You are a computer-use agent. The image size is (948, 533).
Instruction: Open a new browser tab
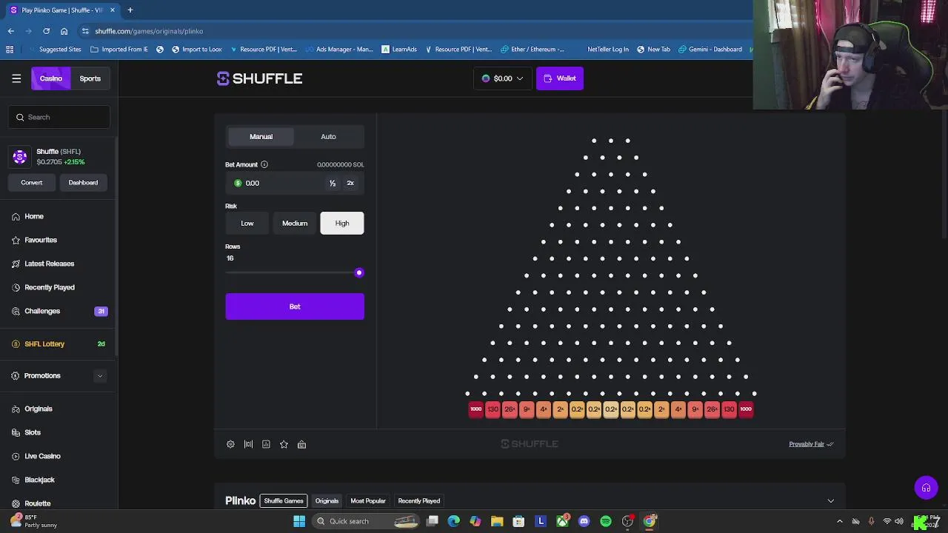130,10
